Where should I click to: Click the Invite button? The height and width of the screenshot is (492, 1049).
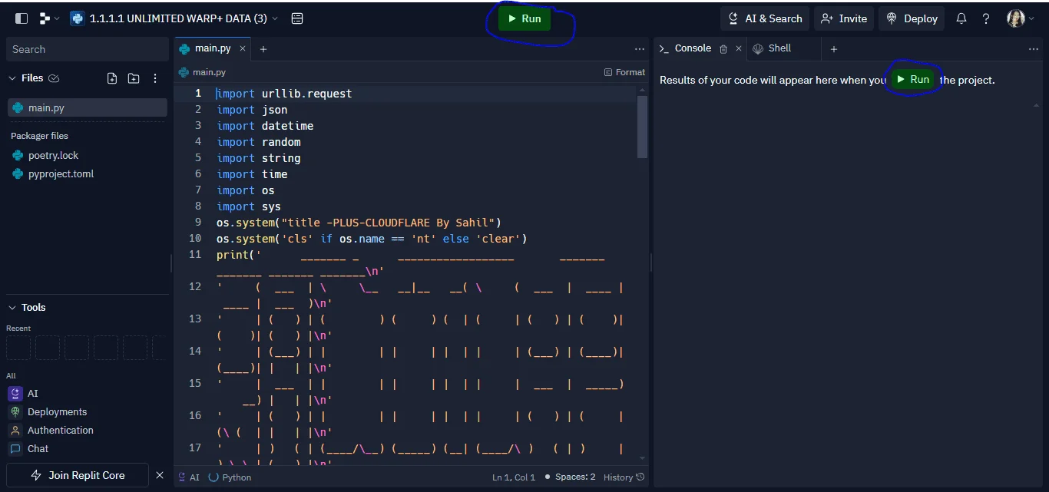pyautogui.click(x=844, y=18)
